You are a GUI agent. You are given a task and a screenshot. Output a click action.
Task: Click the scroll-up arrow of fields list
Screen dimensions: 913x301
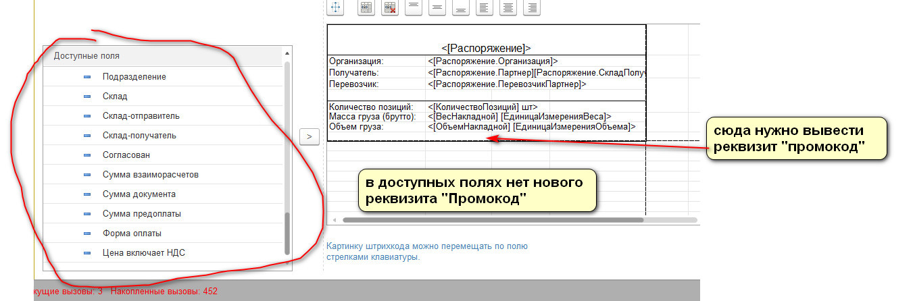pyautogui.click(x=287, y=53)
